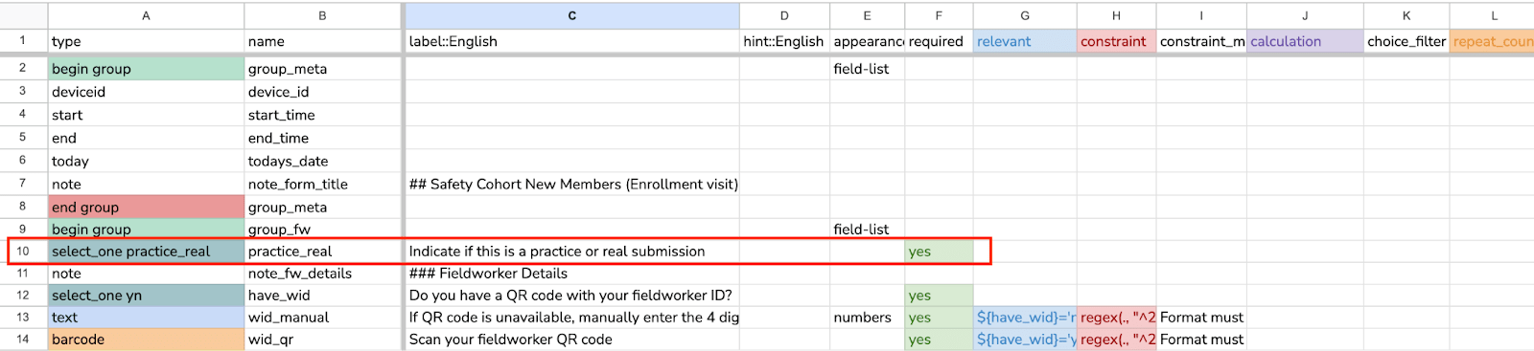Click the 'constraint' red header cell
This screenshot has height=351, width=1534.
1117,41
